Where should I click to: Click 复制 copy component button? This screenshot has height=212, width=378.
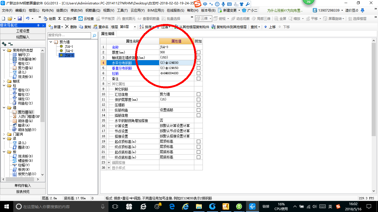pyautogui.click(x=85, y=27)
